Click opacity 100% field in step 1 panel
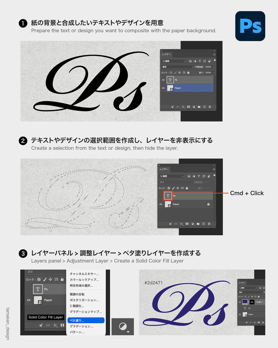This screenshot has height=348, width=278. point(209,67)
